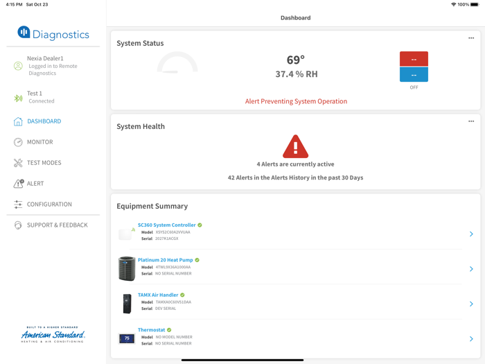Click the red heating setpoint block

[414, 59]
